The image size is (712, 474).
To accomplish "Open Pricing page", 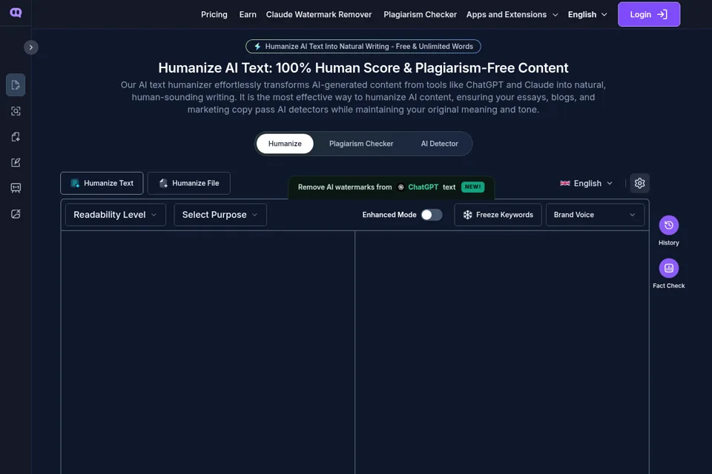I will tap(214, 15).
